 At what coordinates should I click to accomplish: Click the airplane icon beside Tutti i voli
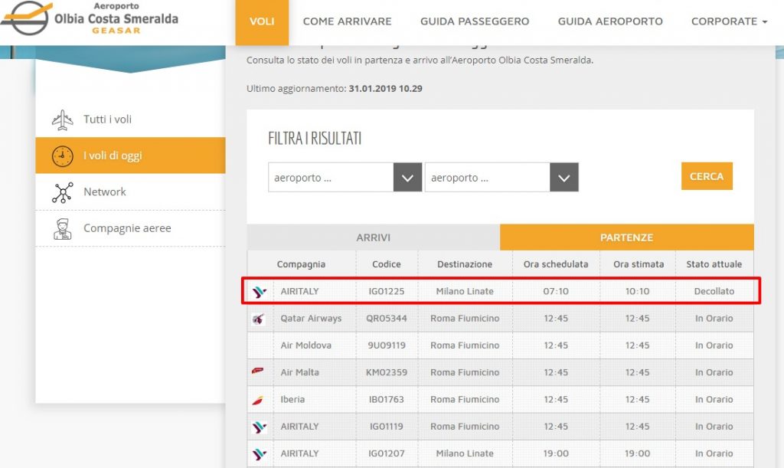coord(62,120)
